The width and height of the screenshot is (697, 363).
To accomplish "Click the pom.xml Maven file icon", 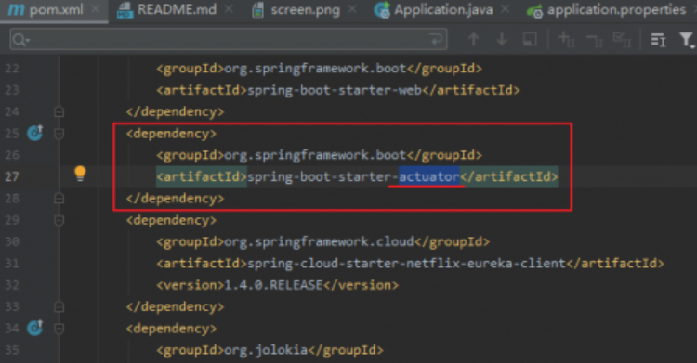I will tap(16, 9).
